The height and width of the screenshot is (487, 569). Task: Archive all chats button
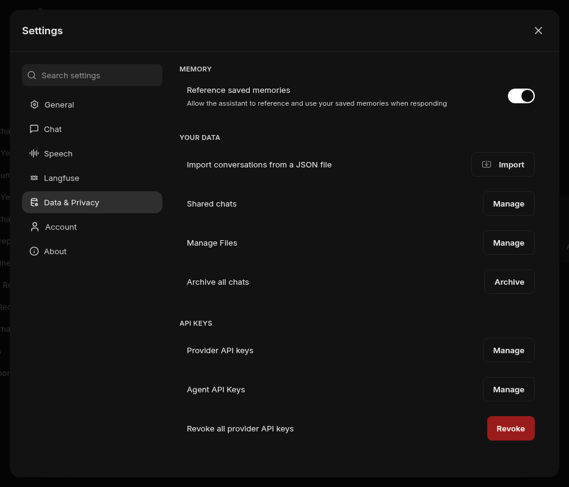[x=509, y=282]
